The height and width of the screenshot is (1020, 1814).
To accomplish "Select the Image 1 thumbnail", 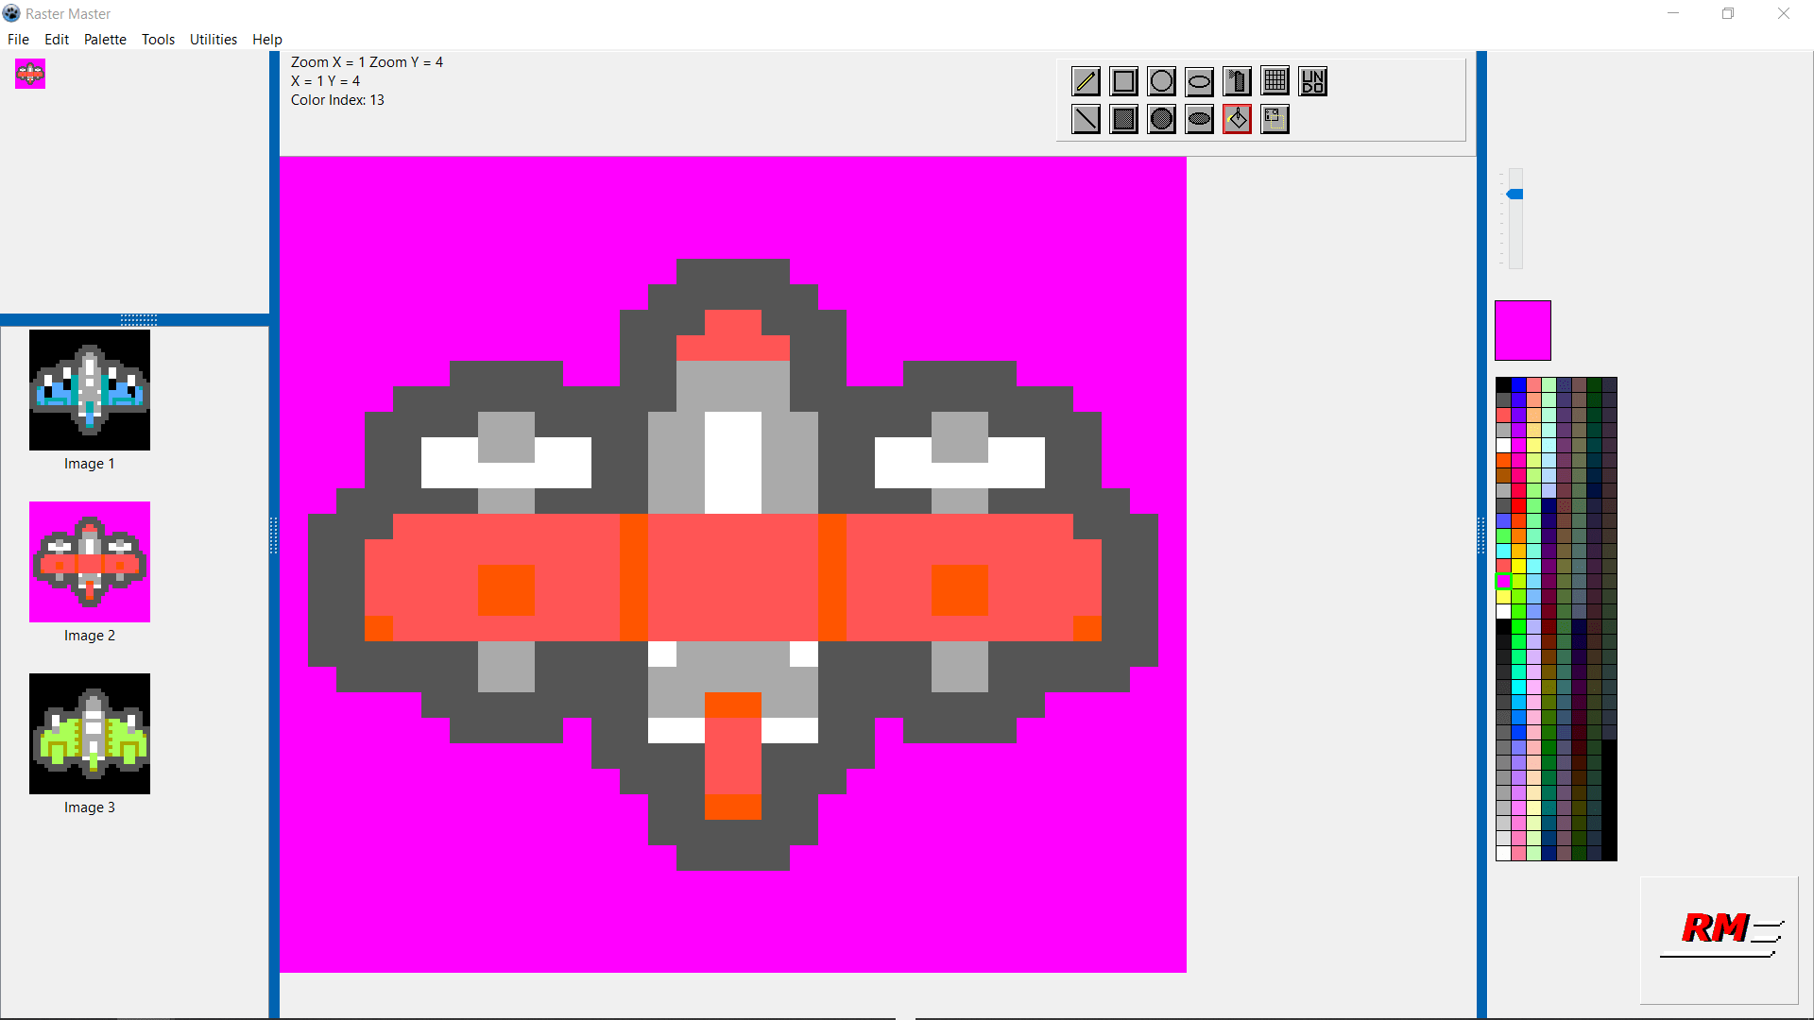I will pyautogui.click(x=89, y=390).
